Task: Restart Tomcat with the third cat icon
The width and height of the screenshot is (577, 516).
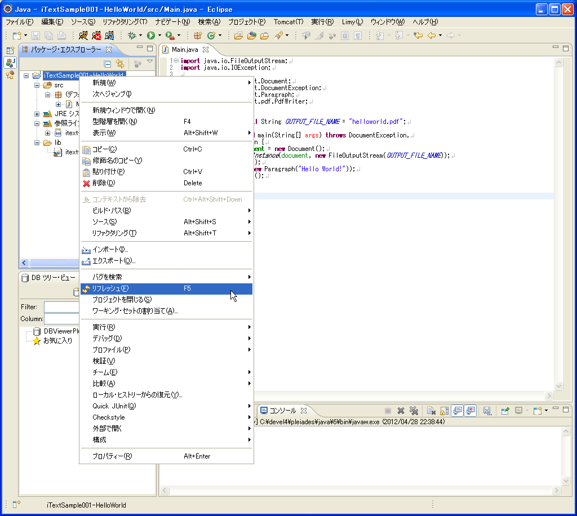Action: [109, 35]
